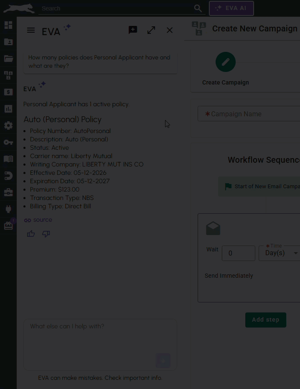Open the briefcase toolbox sidebar icon
The width and height of the screenshot is (300, 389).
click(x=8, y=192)
